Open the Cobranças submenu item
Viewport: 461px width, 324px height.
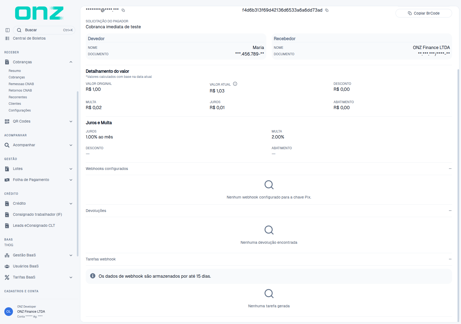tap(17, 77)
